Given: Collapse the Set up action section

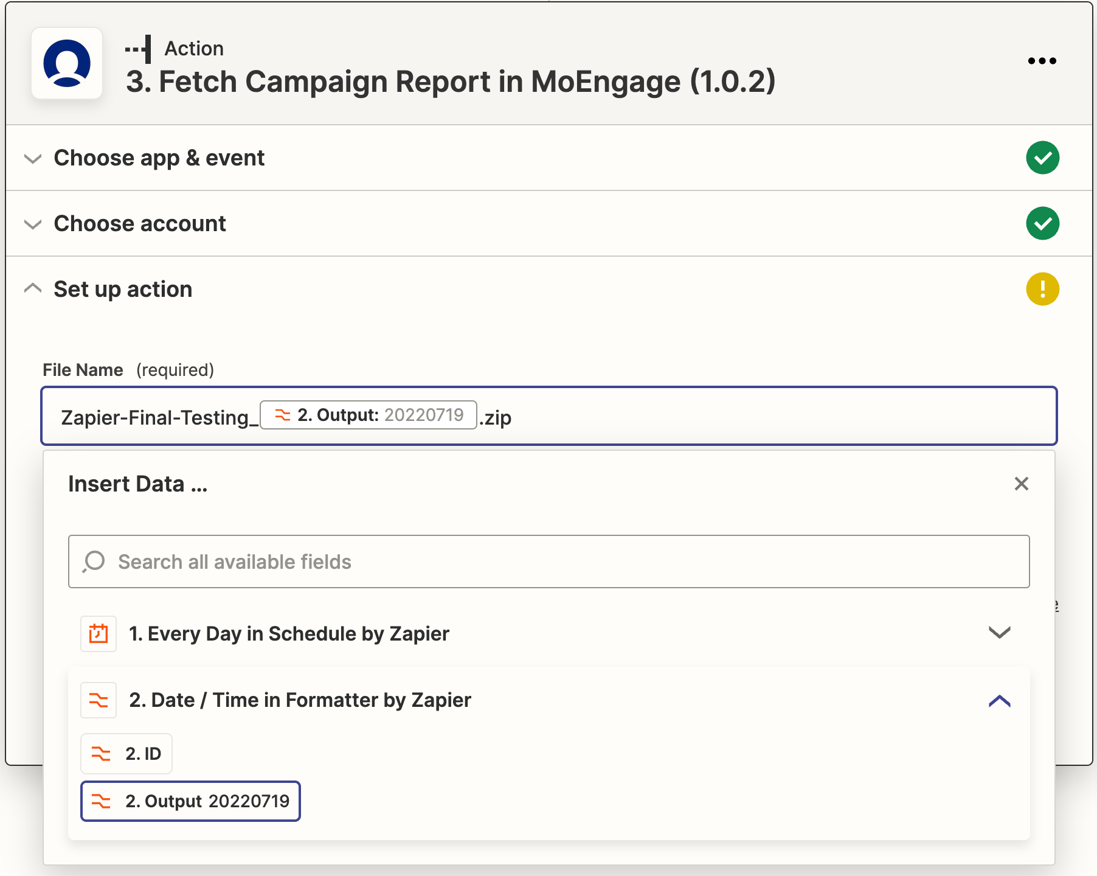Looking at the screenshot, I should 33,288.
